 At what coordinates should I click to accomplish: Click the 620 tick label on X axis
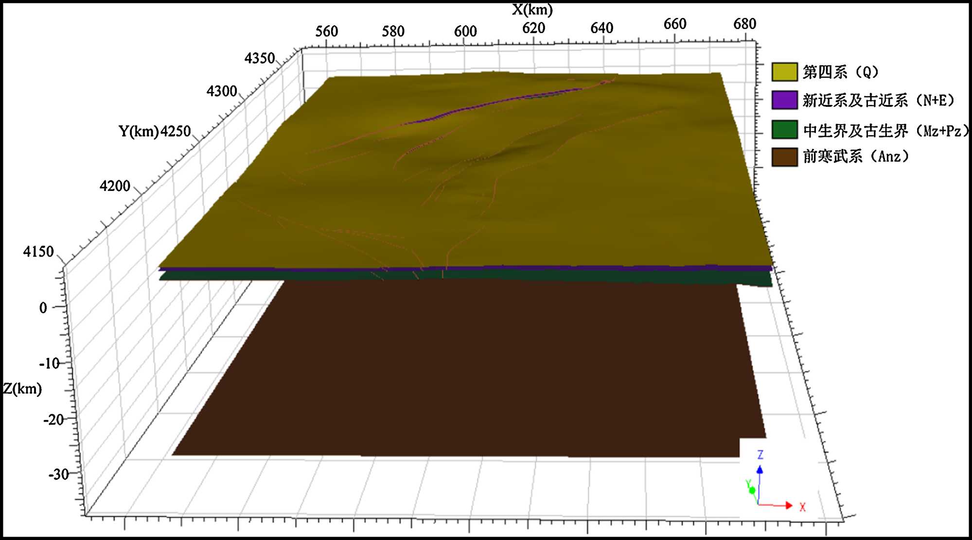pos(533,28)
